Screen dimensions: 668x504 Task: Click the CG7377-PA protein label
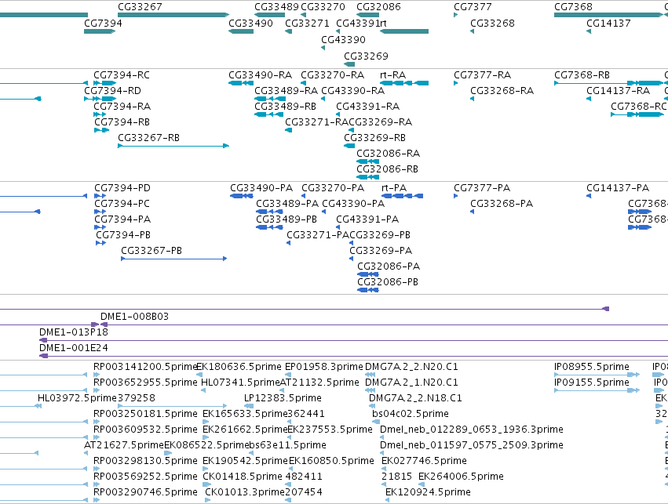click(482, 188)
